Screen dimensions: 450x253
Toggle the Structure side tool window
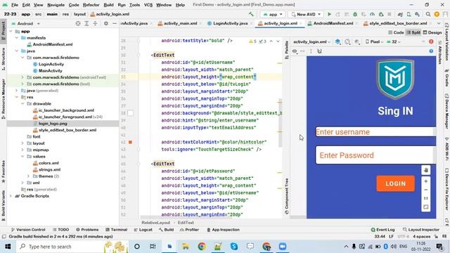[4, 59]
